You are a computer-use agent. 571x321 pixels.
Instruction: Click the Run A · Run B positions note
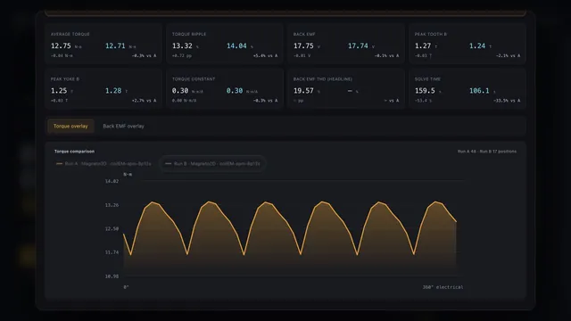[487, 151]
